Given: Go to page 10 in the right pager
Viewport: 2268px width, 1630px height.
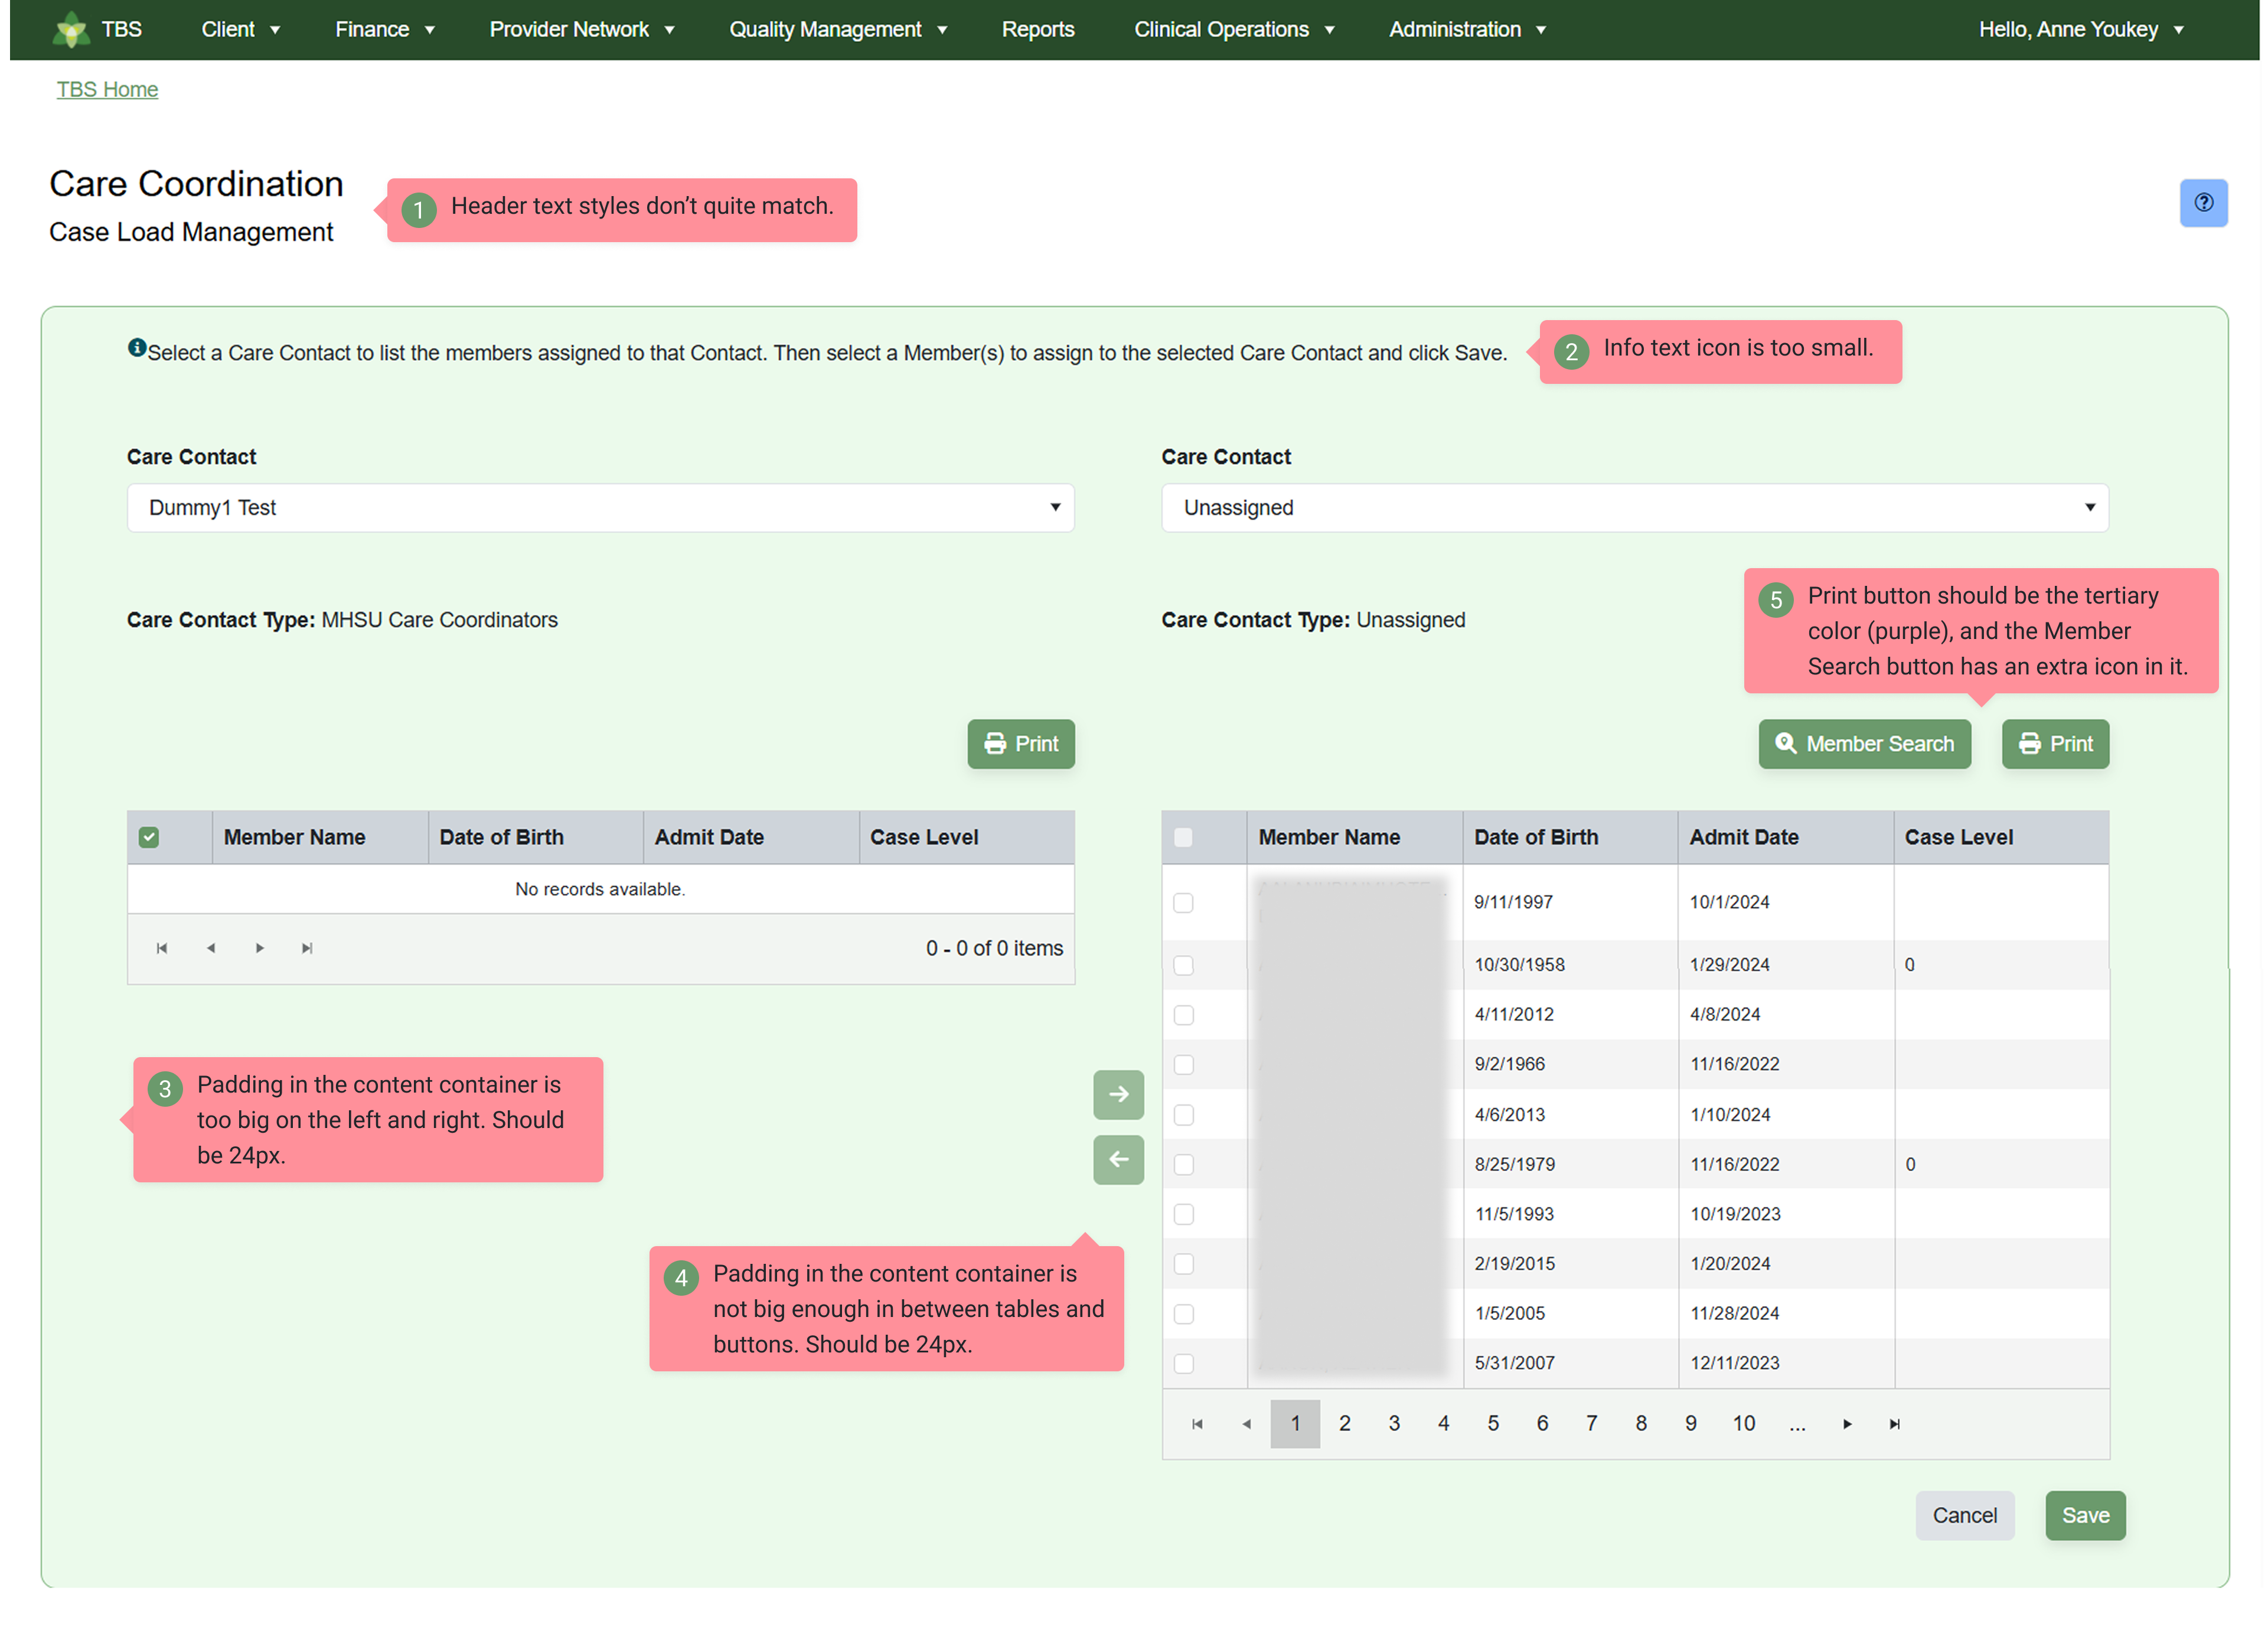Looking at the screenshot, I should point(1743,1424).
